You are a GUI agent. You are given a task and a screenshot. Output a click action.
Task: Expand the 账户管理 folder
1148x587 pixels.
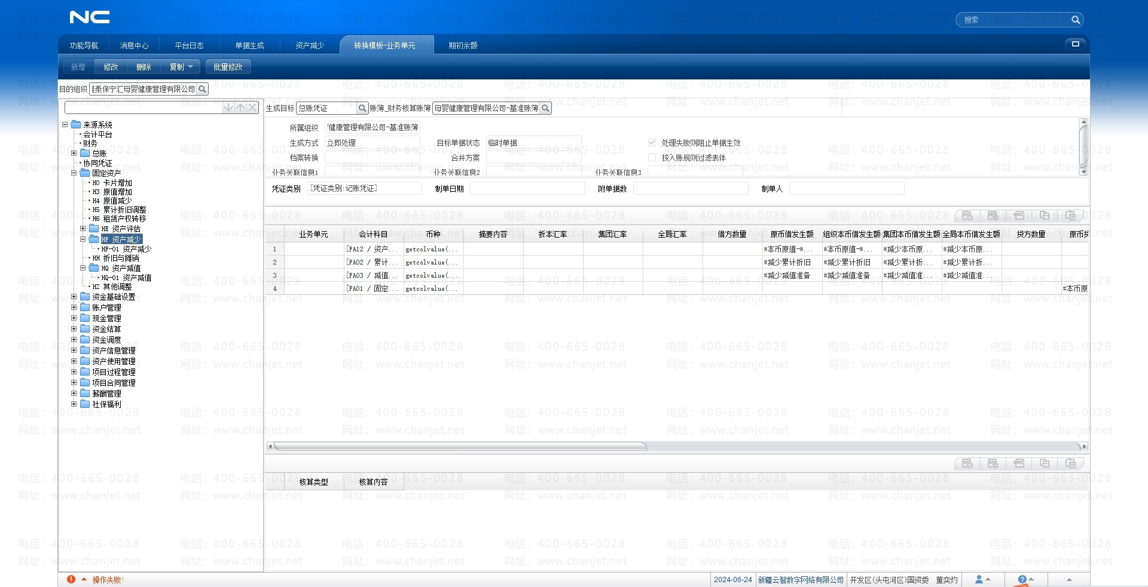click(x=74, y=308)
